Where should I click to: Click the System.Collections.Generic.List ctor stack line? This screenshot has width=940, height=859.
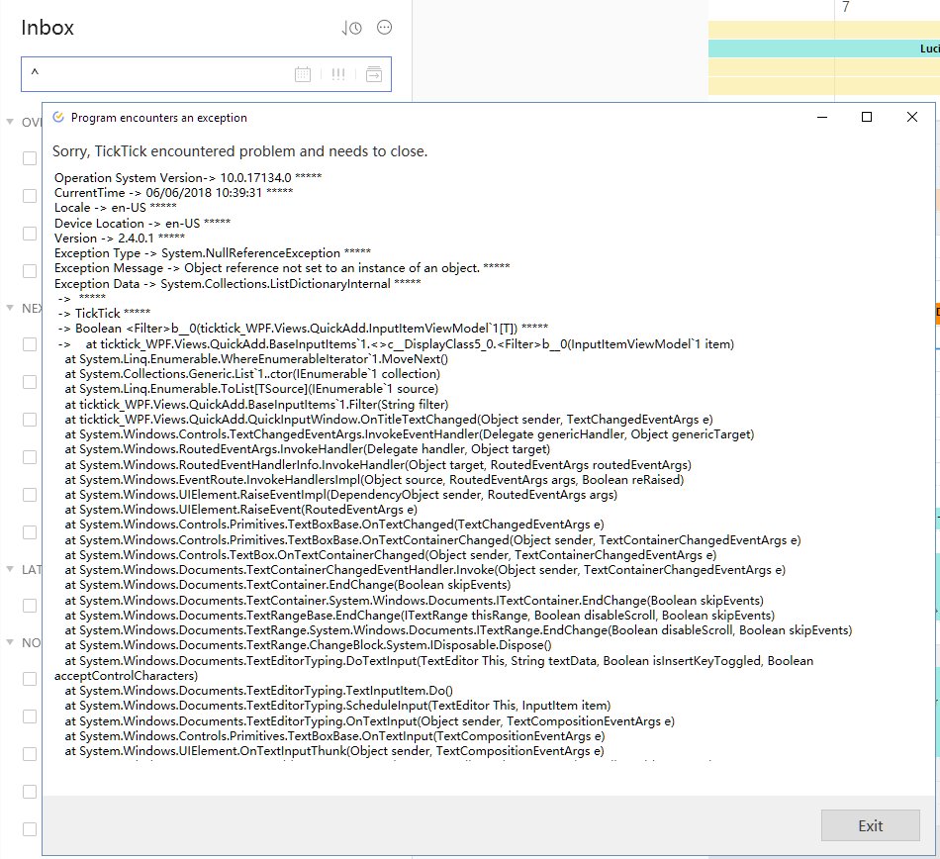[252, 373]
